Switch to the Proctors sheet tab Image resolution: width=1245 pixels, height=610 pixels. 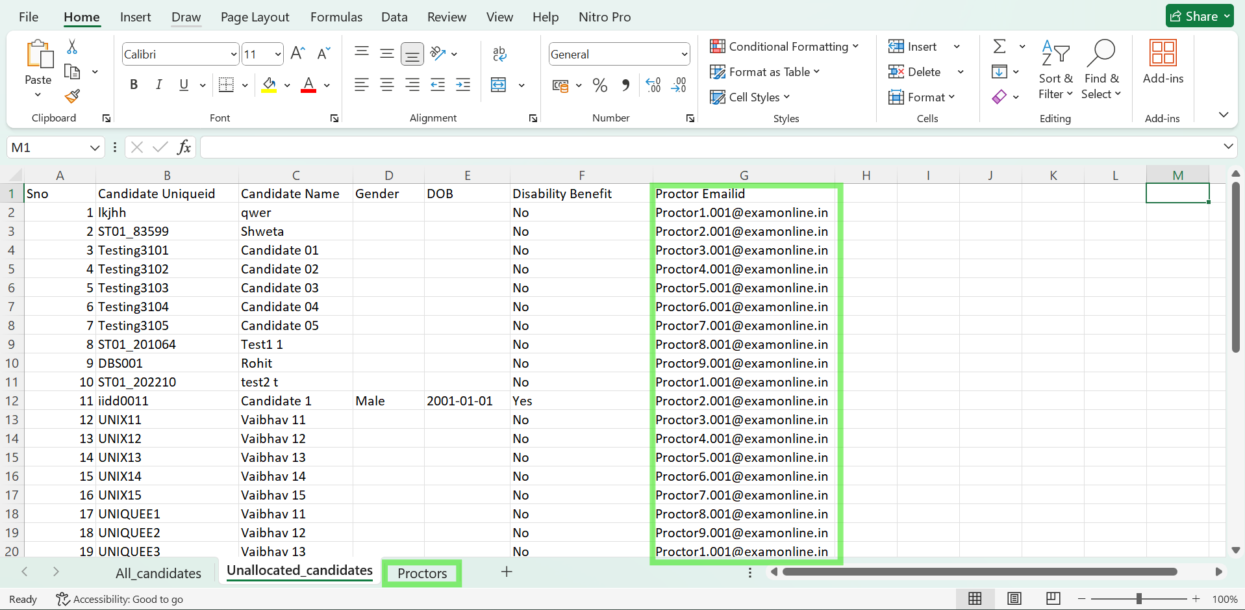click(422, 573)
